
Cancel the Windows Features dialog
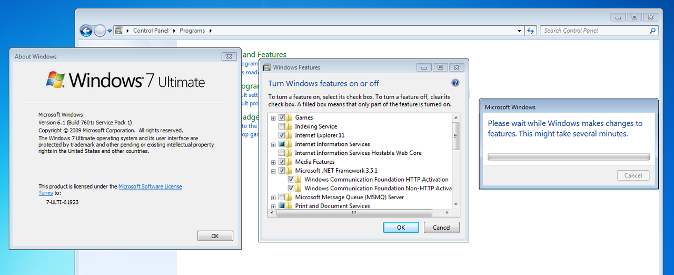click(441, 228)
